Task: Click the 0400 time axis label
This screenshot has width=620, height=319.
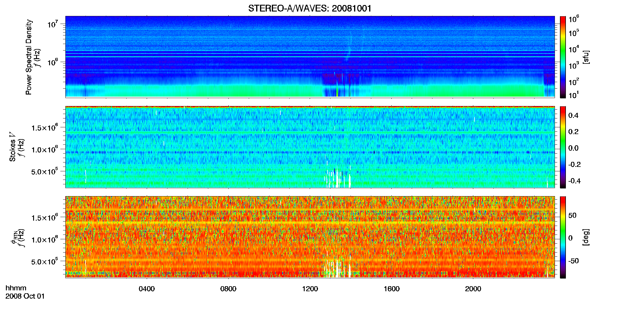Action: (147, 289)
